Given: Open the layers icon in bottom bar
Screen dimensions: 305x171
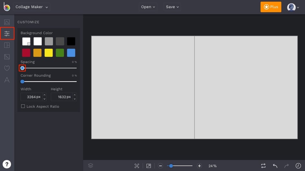Looking at the screenshot, I should coord(90,166).
